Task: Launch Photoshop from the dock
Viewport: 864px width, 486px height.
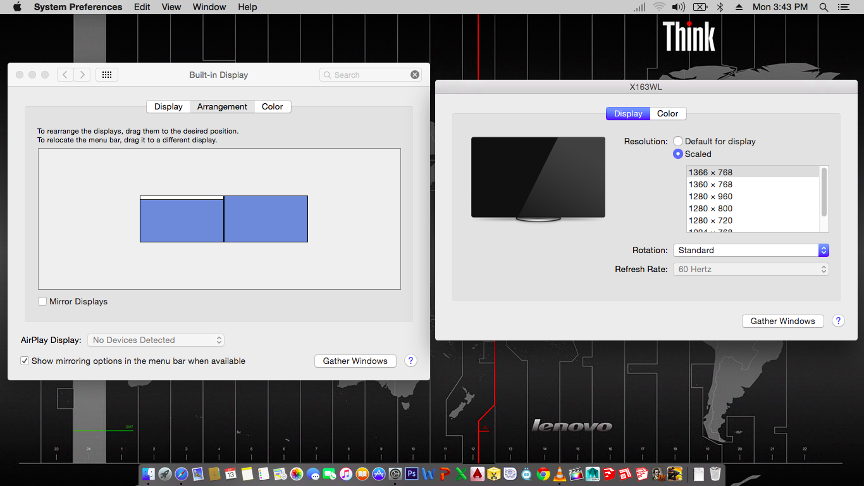Action: [412, 473]
